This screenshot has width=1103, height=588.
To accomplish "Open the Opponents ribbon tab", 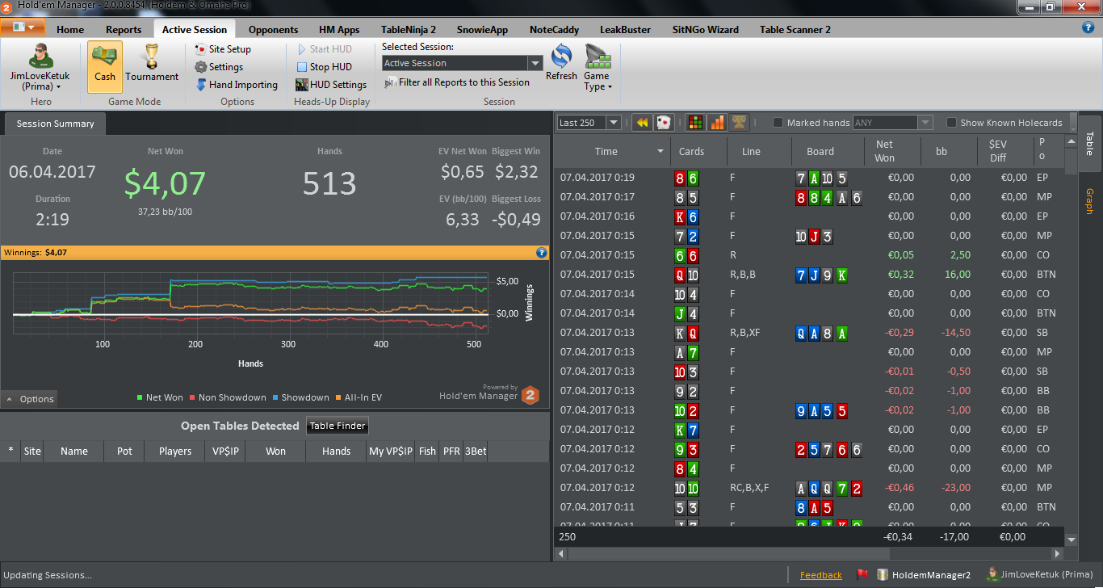I will point(273,30).
